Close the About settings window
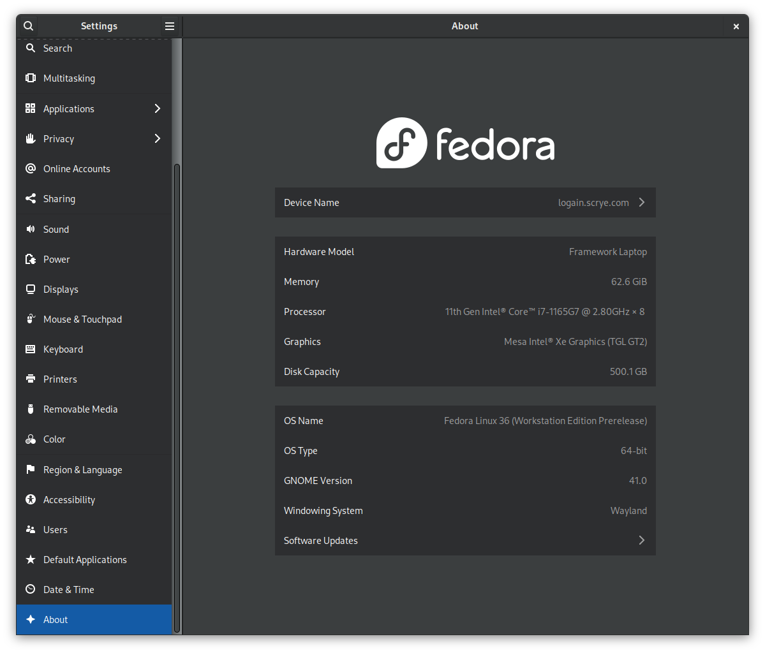The height and width of the screenshot is (653, 765). click(x=736, y=26)
